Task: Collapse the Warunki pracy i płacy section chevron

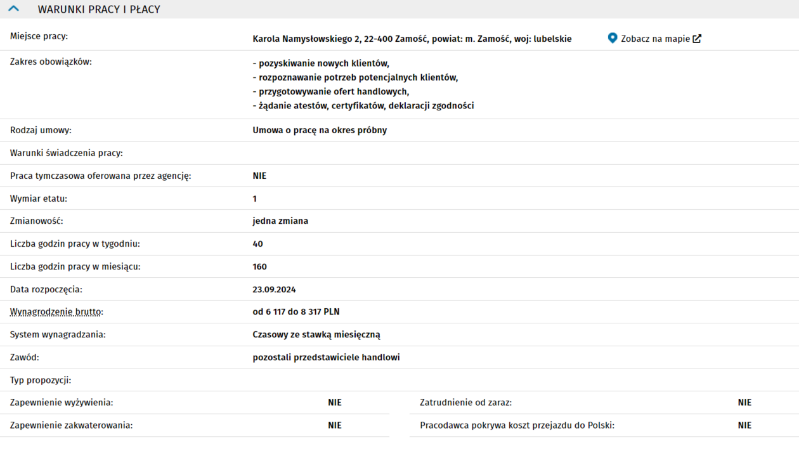Action: point(14,9)
